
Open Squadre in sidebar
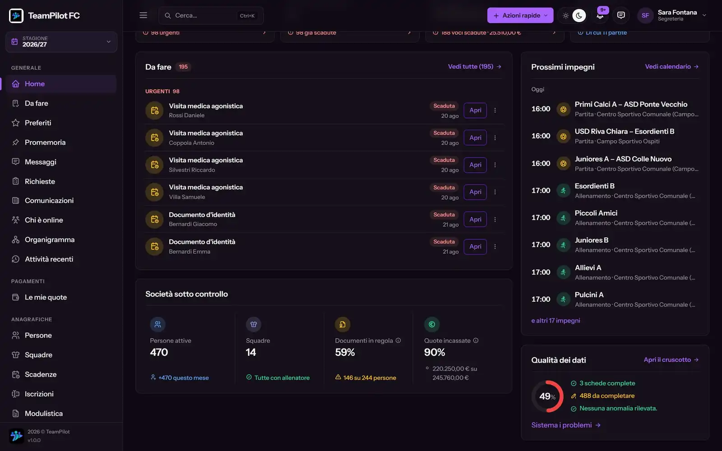click(61, 355)
